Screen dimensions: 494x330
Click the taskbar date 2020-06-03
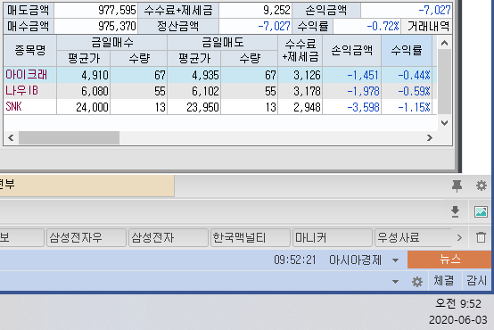(457, 320)
